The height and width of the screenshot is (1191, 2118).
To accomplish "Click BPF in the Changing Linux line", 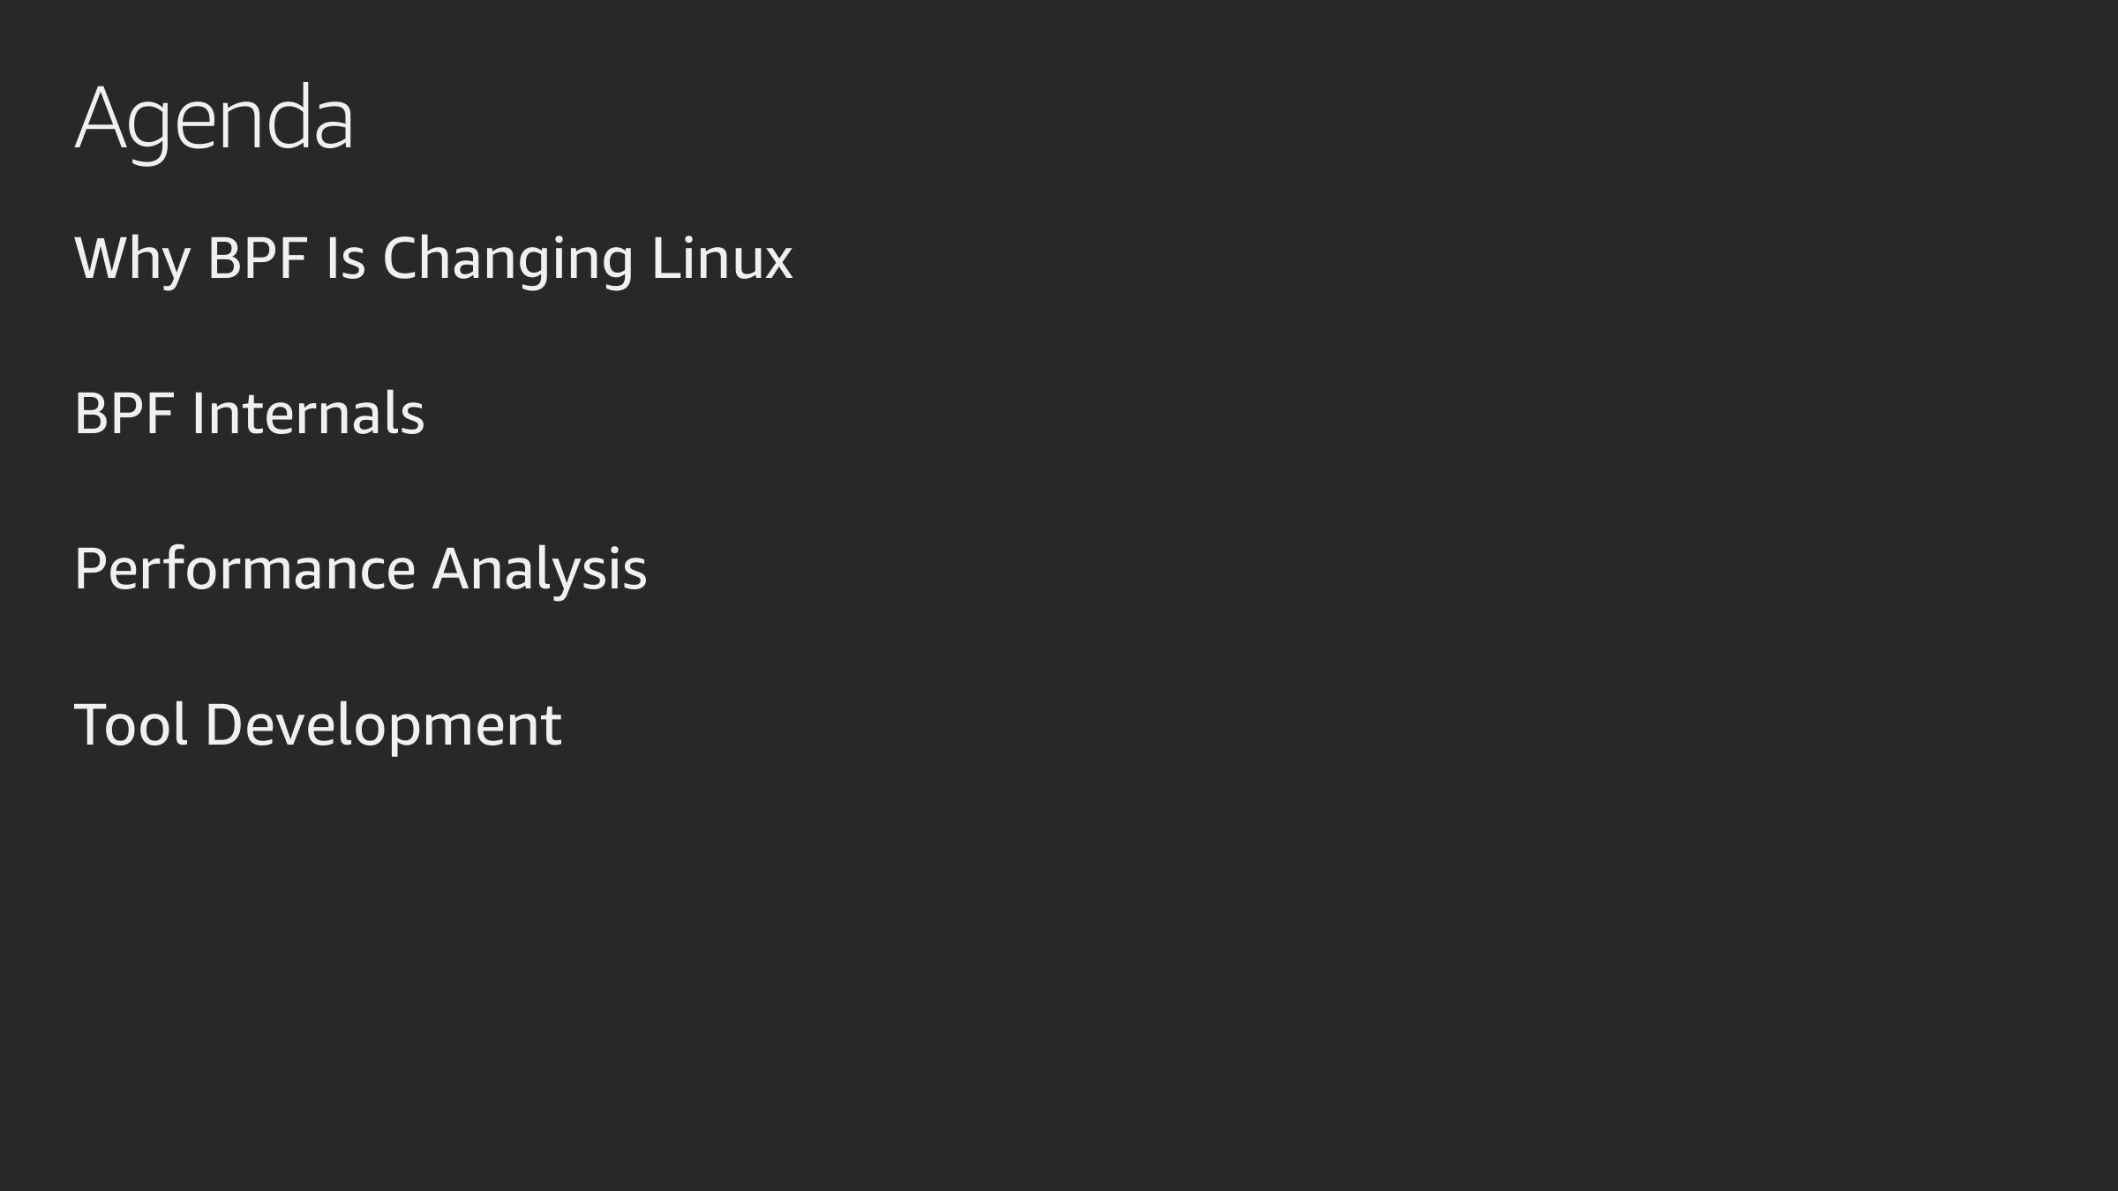I will point(257,259).
